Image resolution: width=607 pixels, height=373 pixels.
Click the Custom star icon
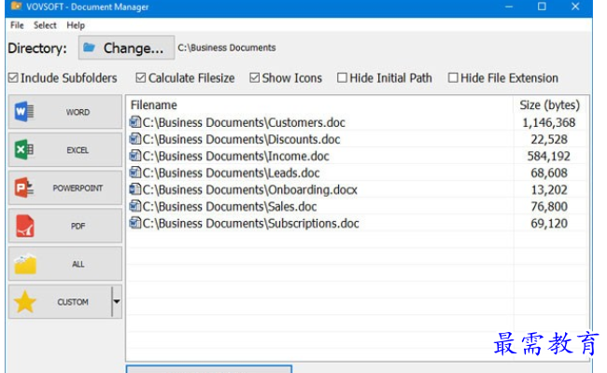click(x=25, y=301)
